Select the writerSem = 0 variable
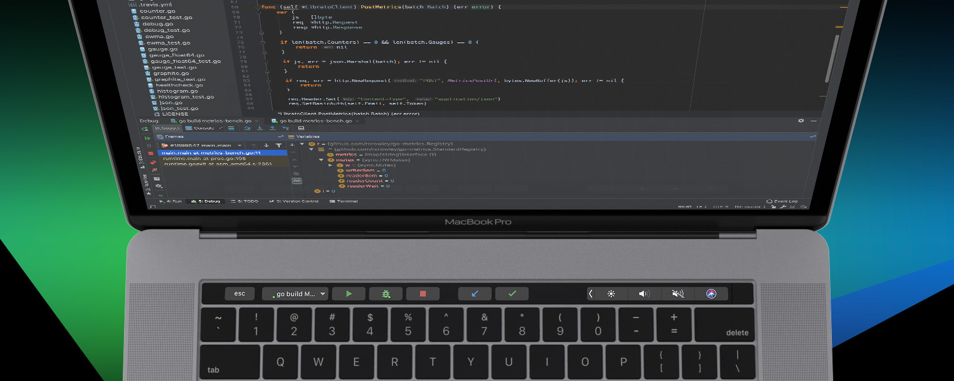Viewport: 954px width, 381px height. (x=362, y=170)
